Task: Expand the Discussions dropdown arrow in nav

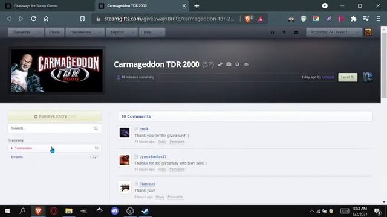Action: (x=100, y=32)
